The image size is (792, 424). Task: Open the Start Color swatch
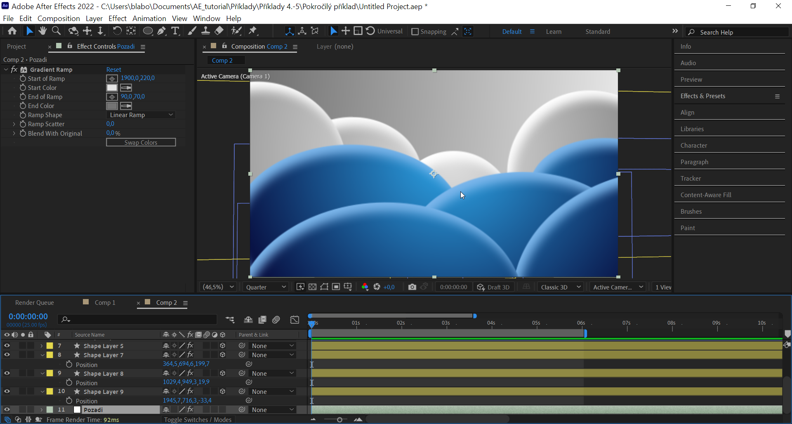point(112,87)
